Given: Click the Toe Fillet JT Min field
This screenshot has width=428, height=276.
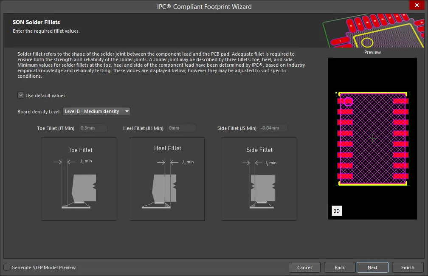Looking at the screenshot, I should click(93, 128).
